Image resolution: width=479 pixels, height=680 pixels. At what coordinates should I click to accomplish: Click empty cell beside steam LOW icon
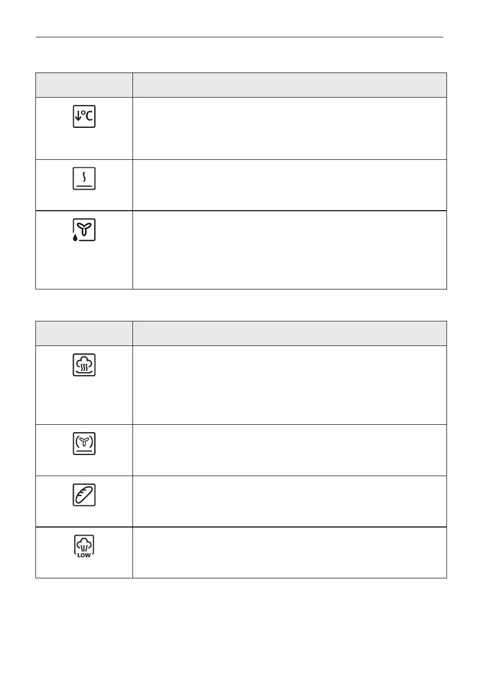coord(289,552)
